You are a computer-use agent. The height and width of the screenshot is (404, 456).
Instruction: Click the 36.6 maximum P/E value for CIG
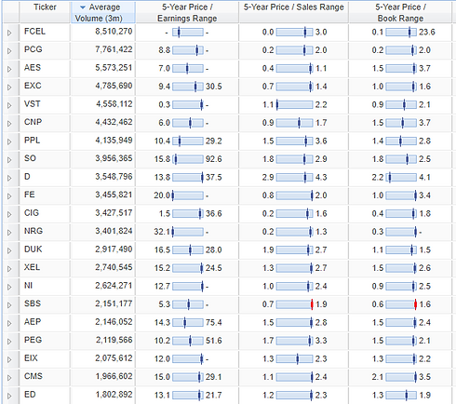(214, 214)
